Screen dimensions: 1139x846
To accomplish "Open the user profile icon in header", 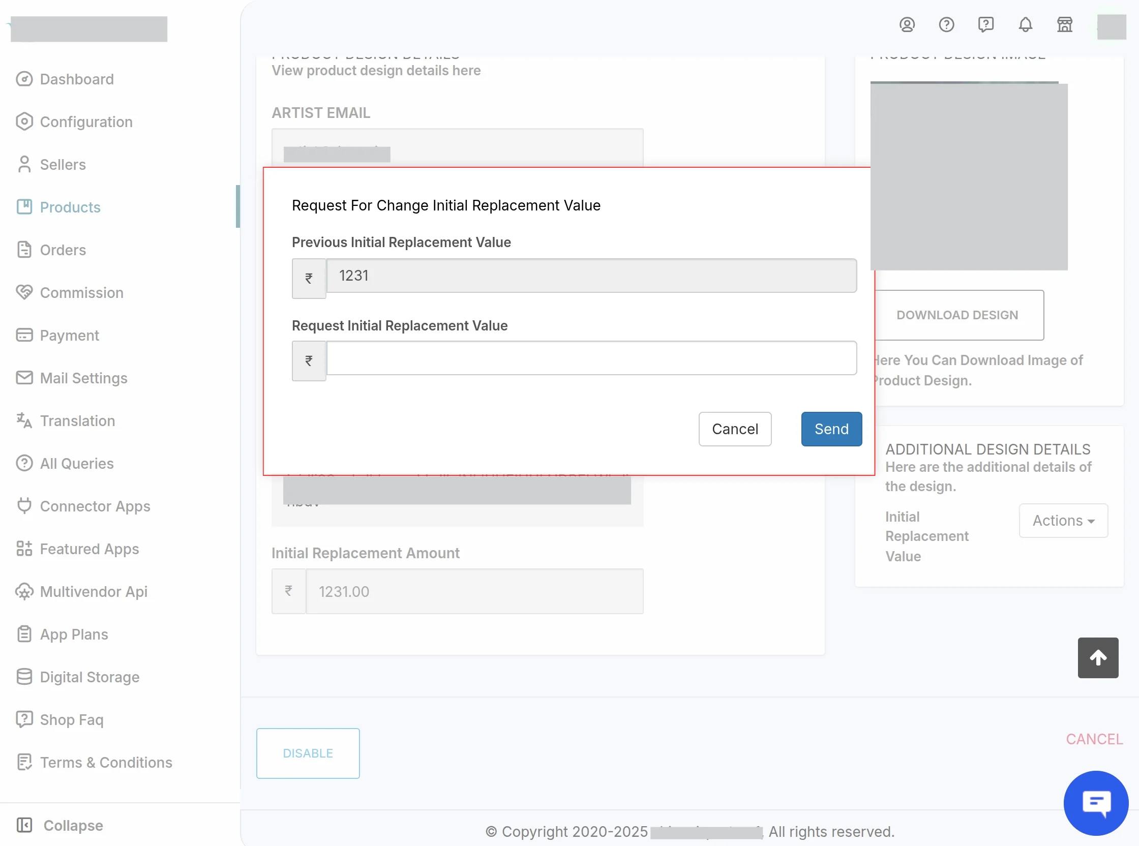I will 907,24.
